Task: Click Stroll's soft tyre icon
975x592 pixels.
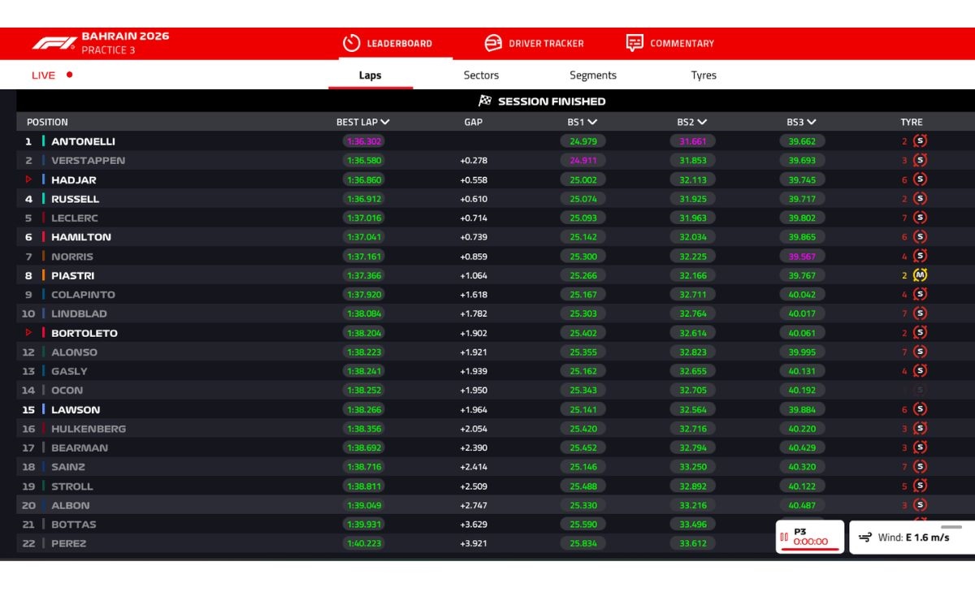Action: click(920, 486)
